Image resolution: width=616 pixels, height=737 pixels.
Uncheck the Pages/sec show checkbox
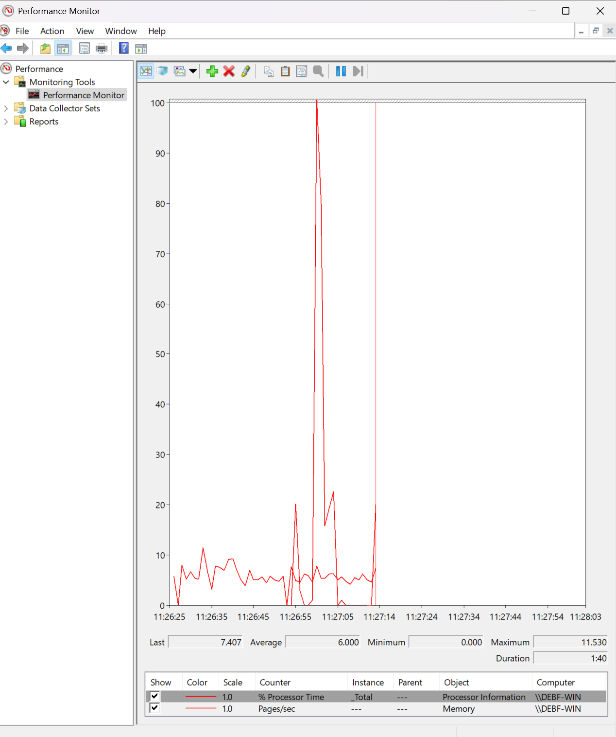point(154,708)
